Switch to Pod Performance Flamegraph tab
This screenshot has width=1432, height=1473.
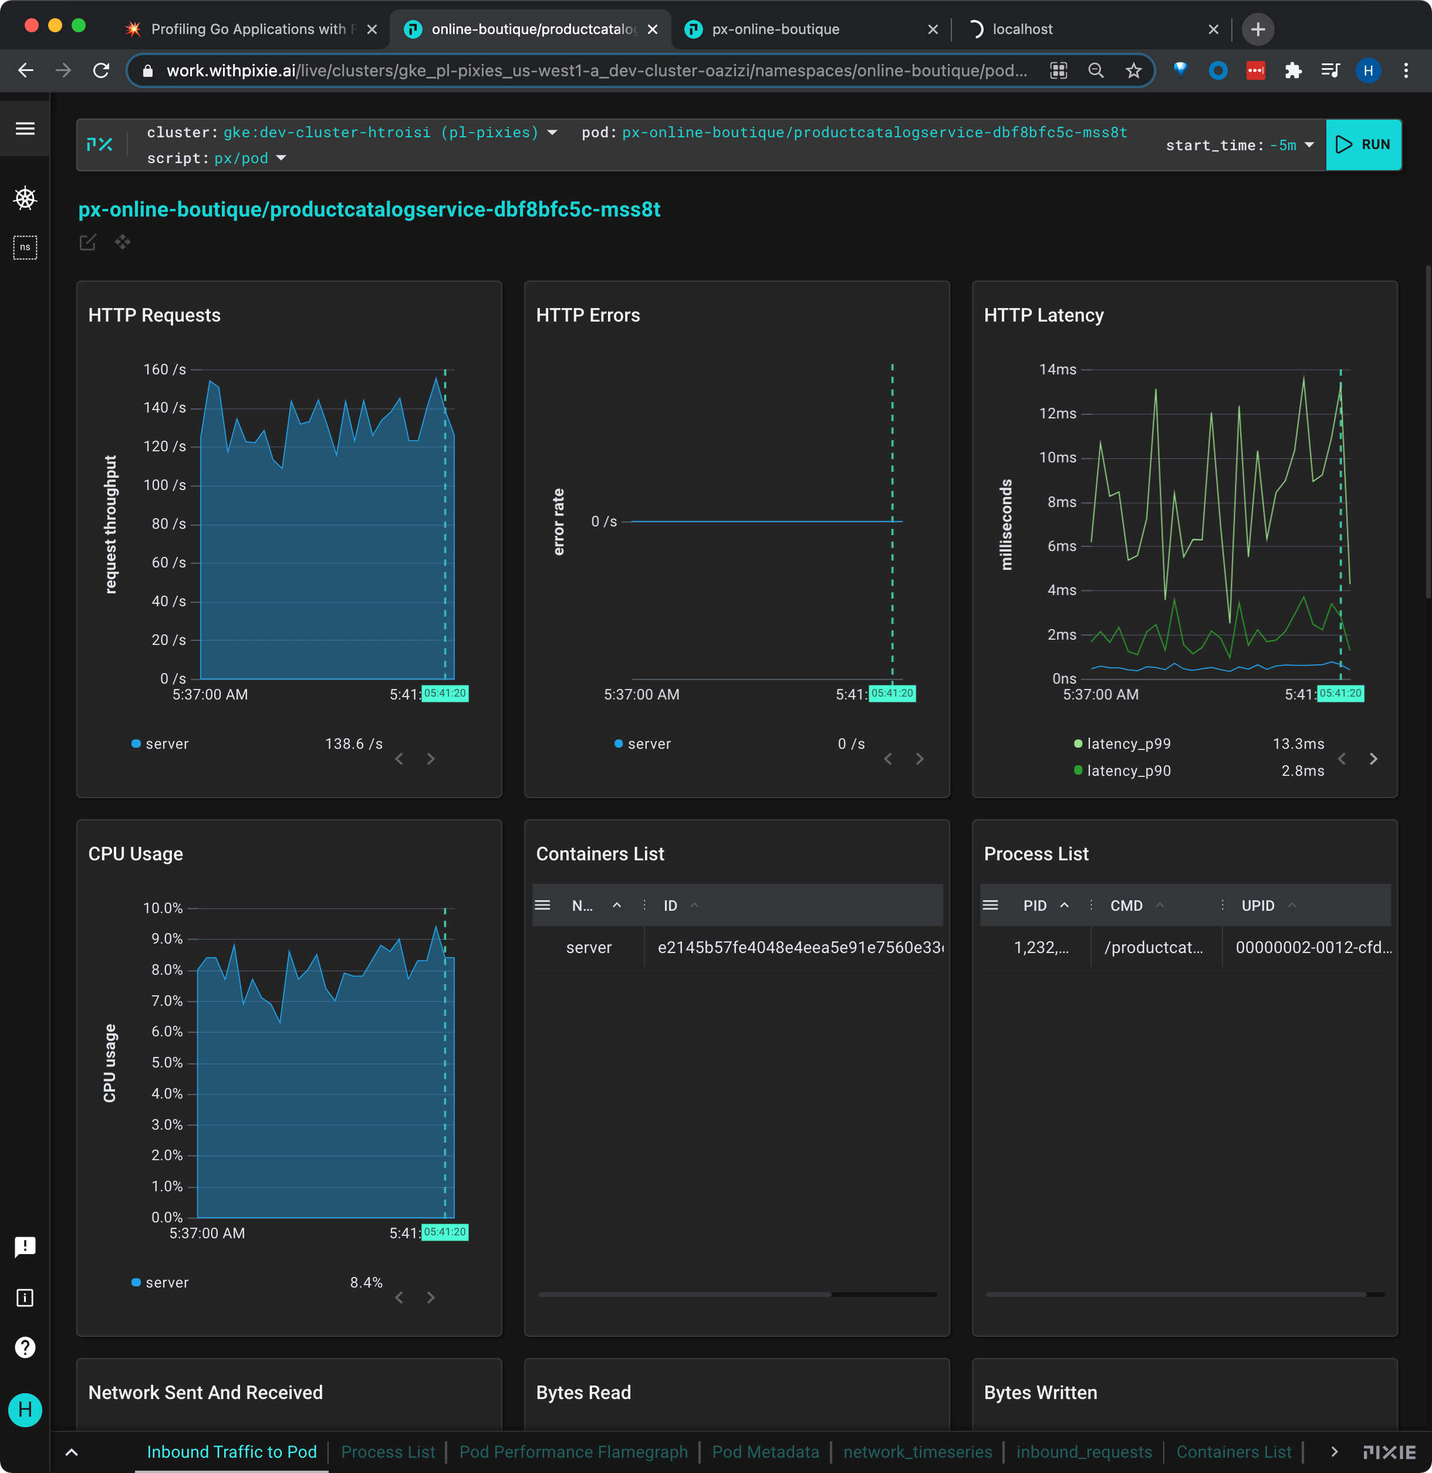tap(573, 1452)
